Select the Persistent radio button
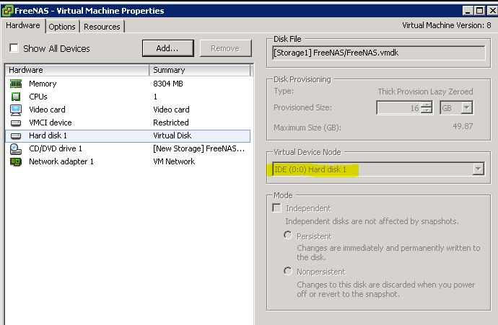Viewport: 498px width, 325px height. coord(288,235)
